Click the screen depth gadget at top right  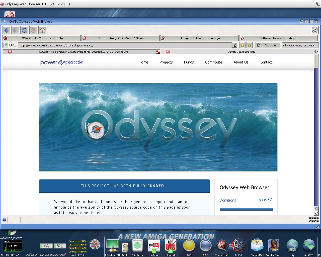tap(318, 4)
